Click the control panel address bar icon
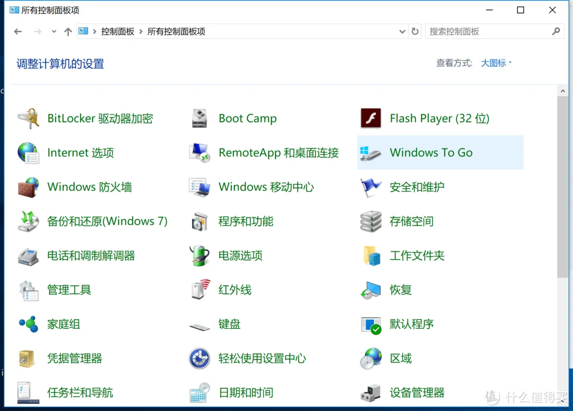Screen dimensions: 573x411 (83, 31)
